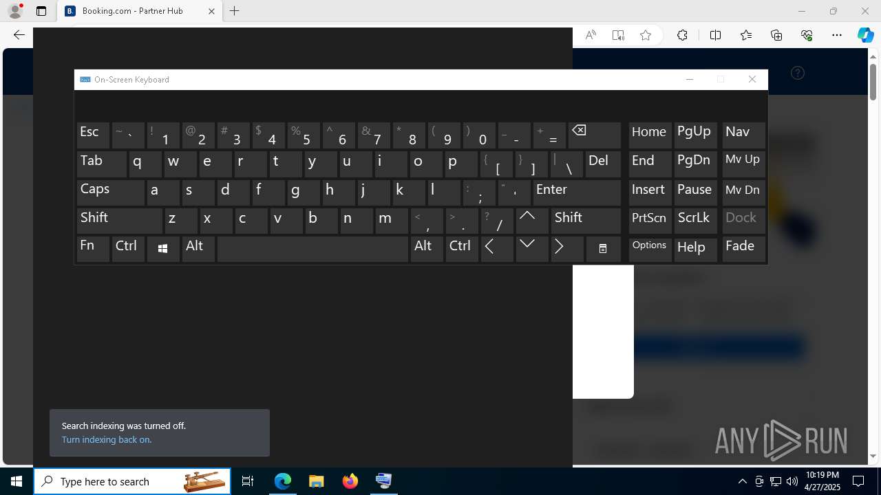Viewport: 881px width, 495px height.
Task: Open tab actions menu icon
Action: pos(41,11)
